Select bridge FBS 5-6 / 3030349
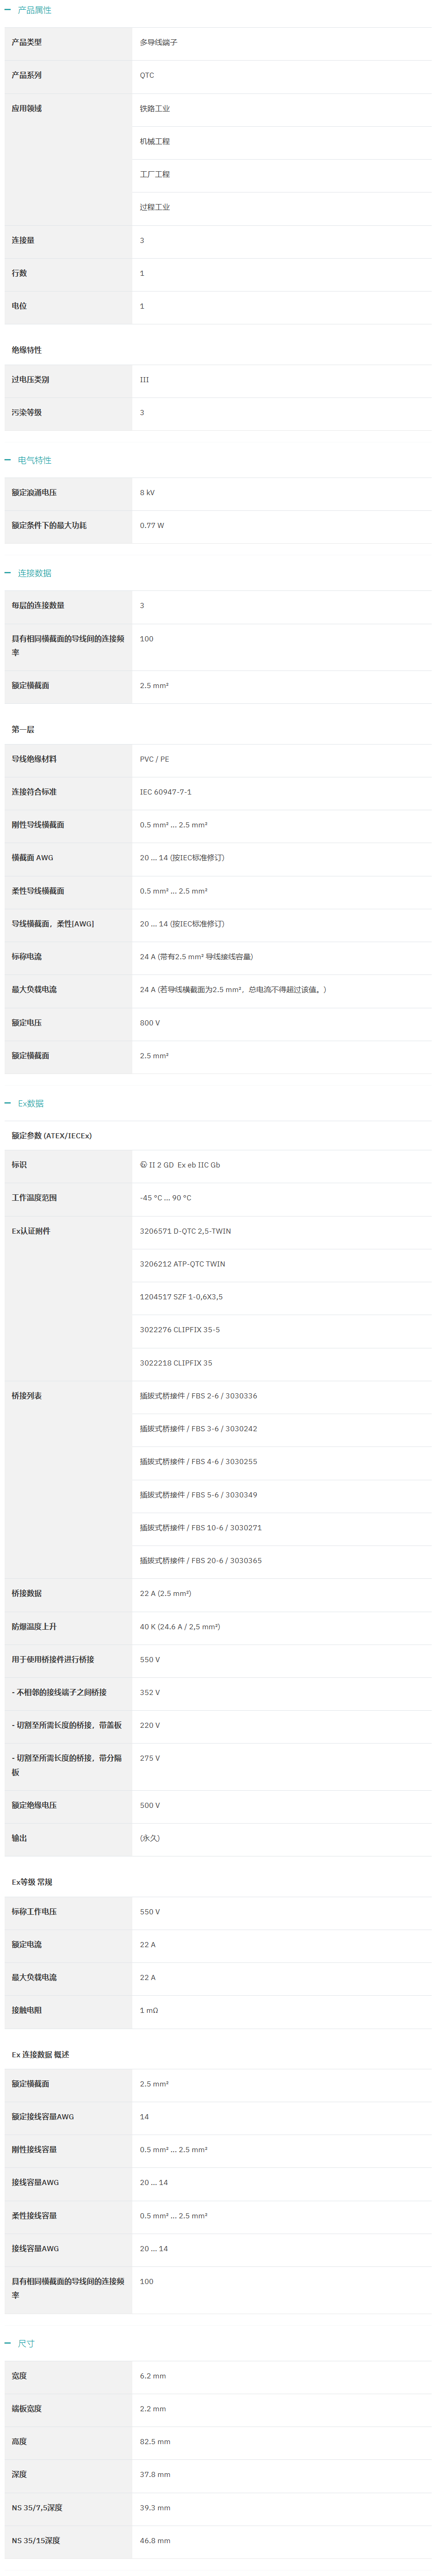434x2576 pixels. (199, 1496)
